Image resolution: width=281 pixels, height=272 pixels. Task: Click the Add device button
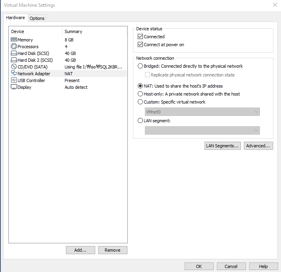[80, 250]
